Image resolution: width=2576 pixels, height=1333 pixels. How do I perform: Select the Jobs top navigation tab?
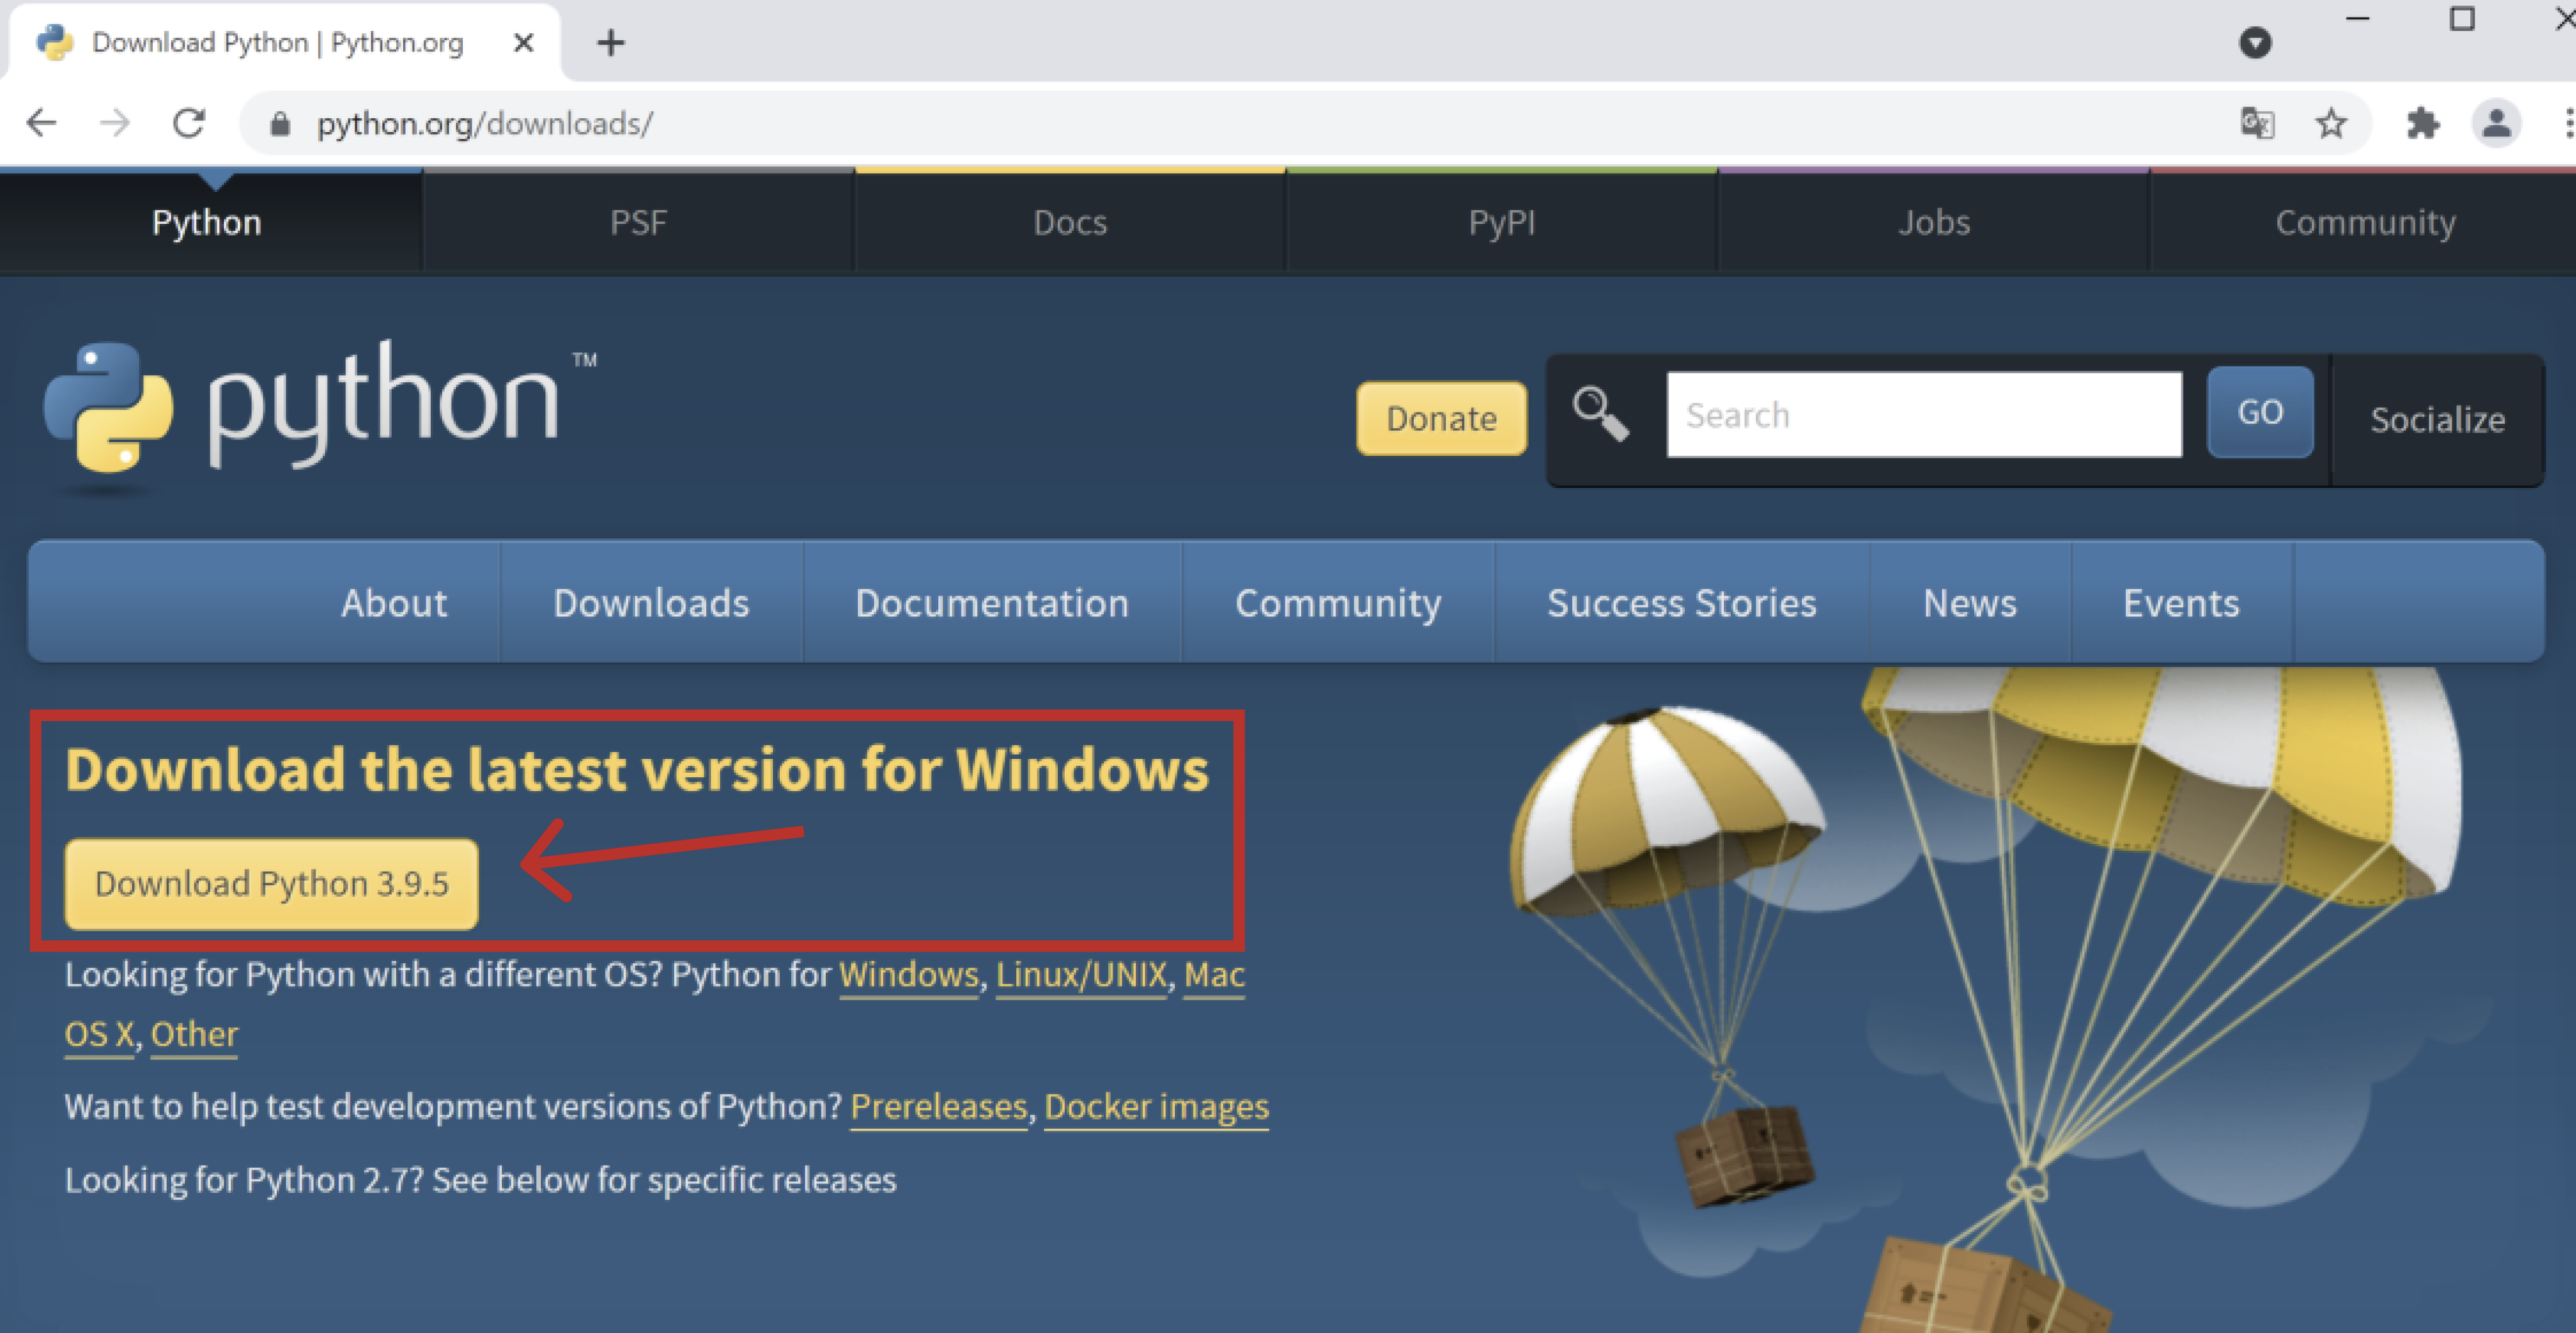(1934, 222)
